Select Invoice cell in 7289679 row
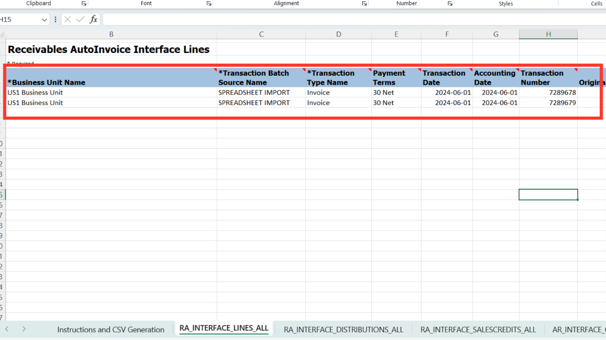 click(339, 103)
